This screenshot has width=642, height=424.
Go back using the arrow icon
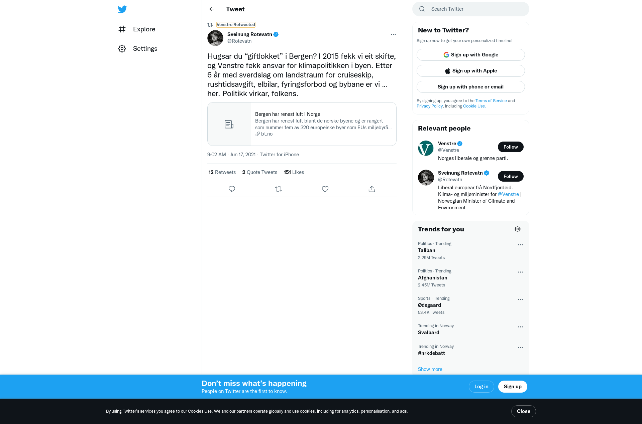tap(212, 9)
